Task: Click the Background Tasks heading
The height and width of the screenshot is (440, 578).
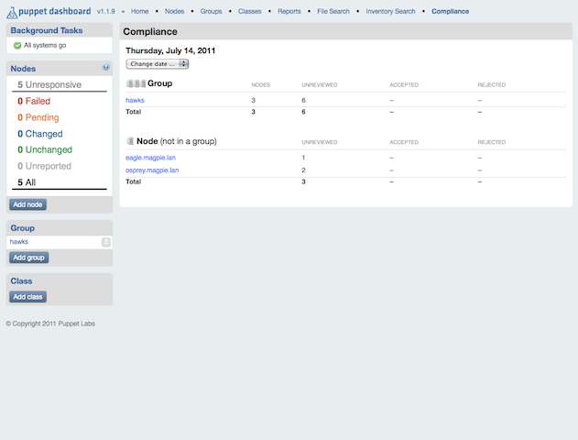Action: click(47, 30)
